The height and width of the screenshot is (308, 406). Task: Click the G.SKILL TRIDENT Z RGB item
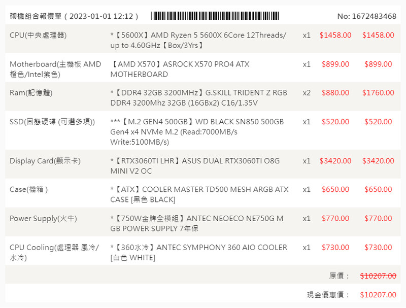(198, 98)
